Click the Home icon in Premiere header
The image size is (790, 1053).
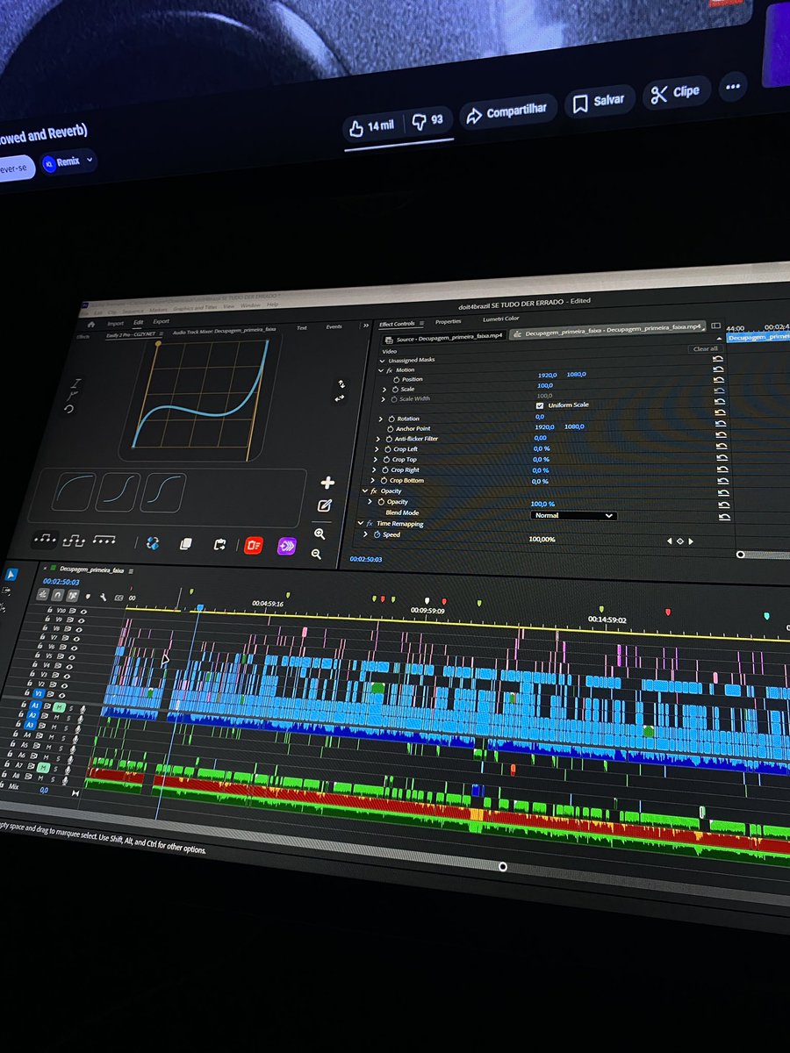point(90,324)
